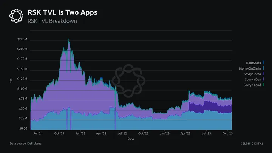
Task: Click the 'Date' x-axis title
Action: 130,139
